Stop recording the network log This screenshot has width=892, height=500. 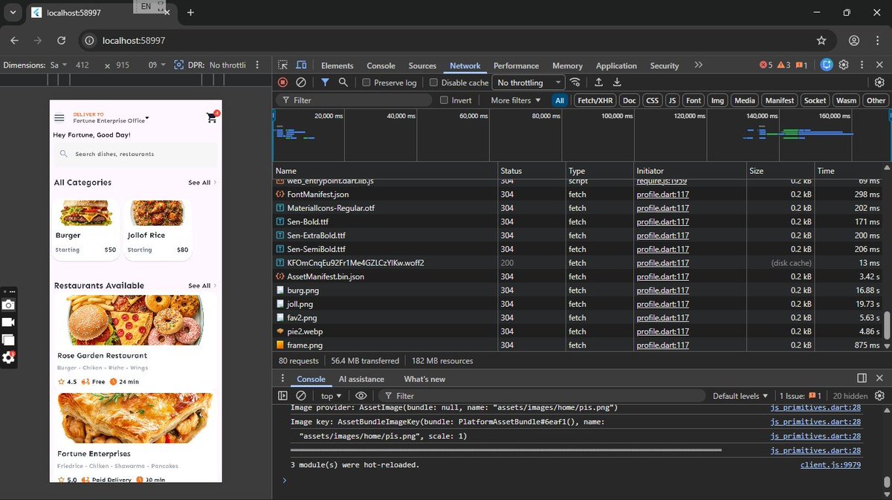[283, 82]
